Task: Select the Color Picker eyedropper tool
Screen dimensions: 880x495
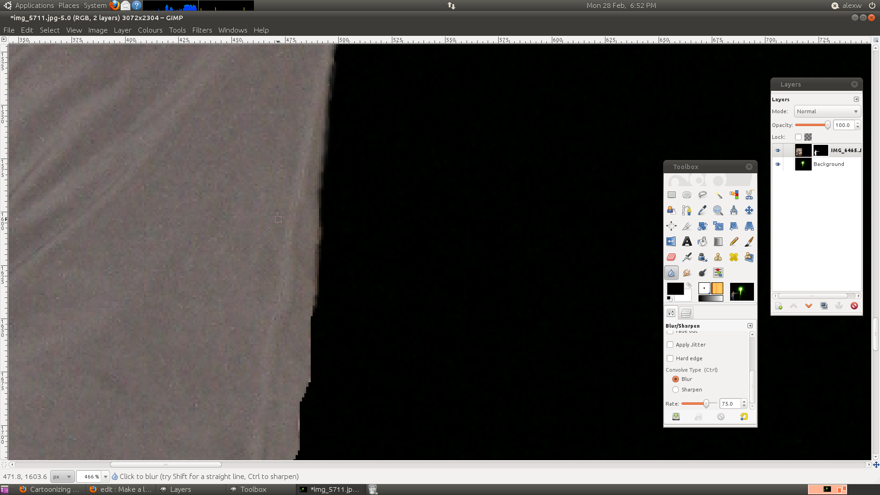Action: [x=702, y=210]
